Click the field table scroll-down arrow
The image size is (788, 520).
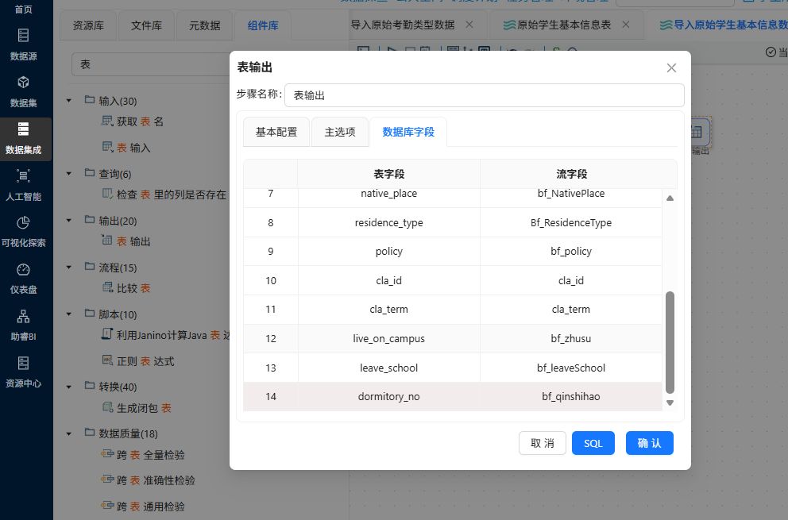coord(670,403)
